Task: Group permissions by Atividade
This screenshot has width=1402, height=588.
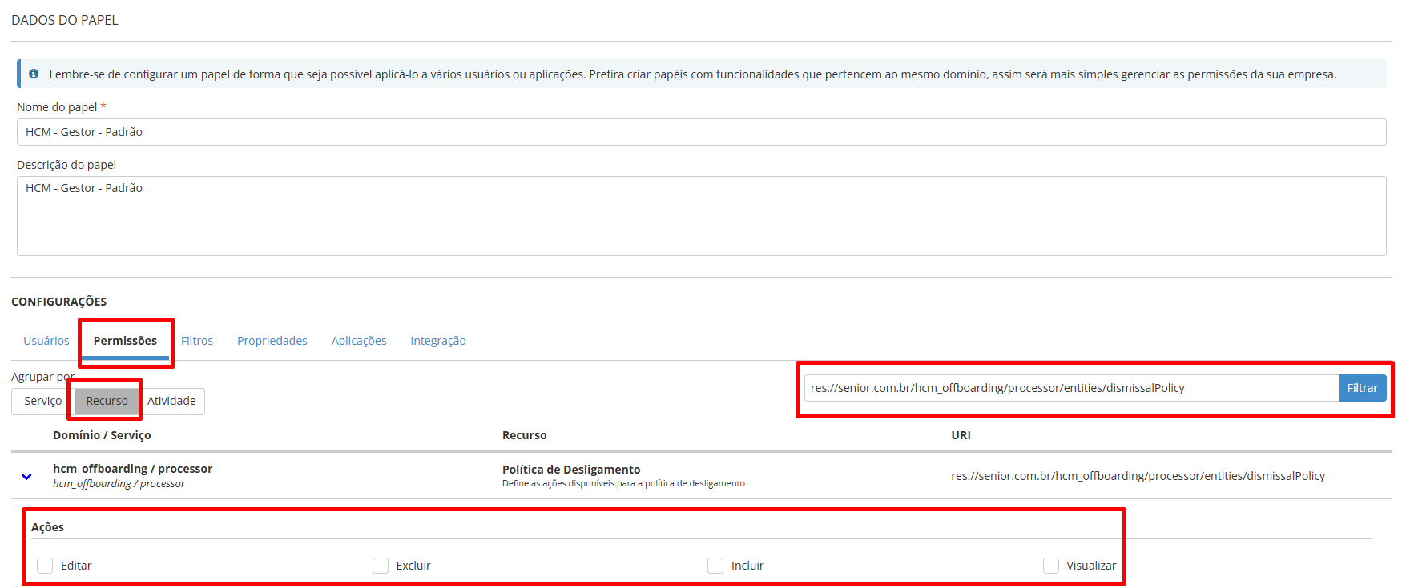Action: [x=171, y=401]
